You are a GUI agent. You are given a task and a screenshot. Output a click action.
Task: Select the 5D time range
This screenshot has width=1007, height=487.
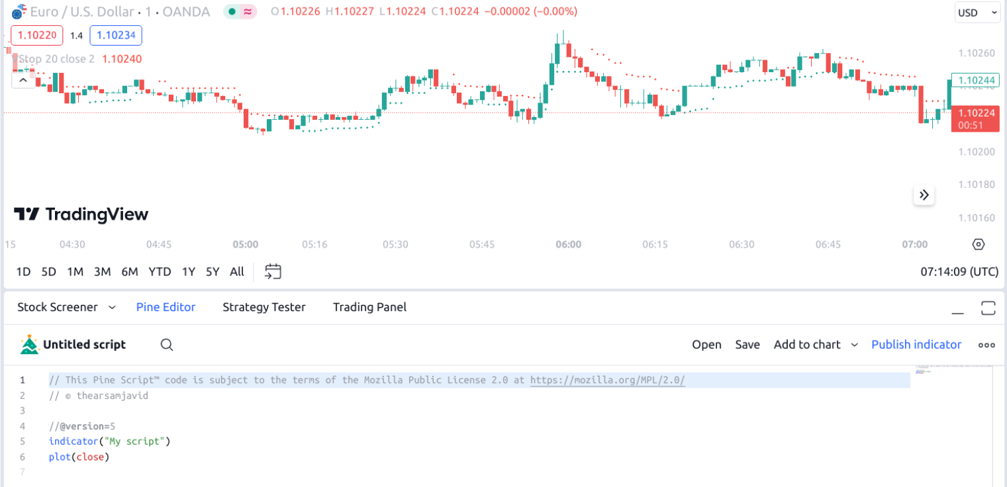48,271
